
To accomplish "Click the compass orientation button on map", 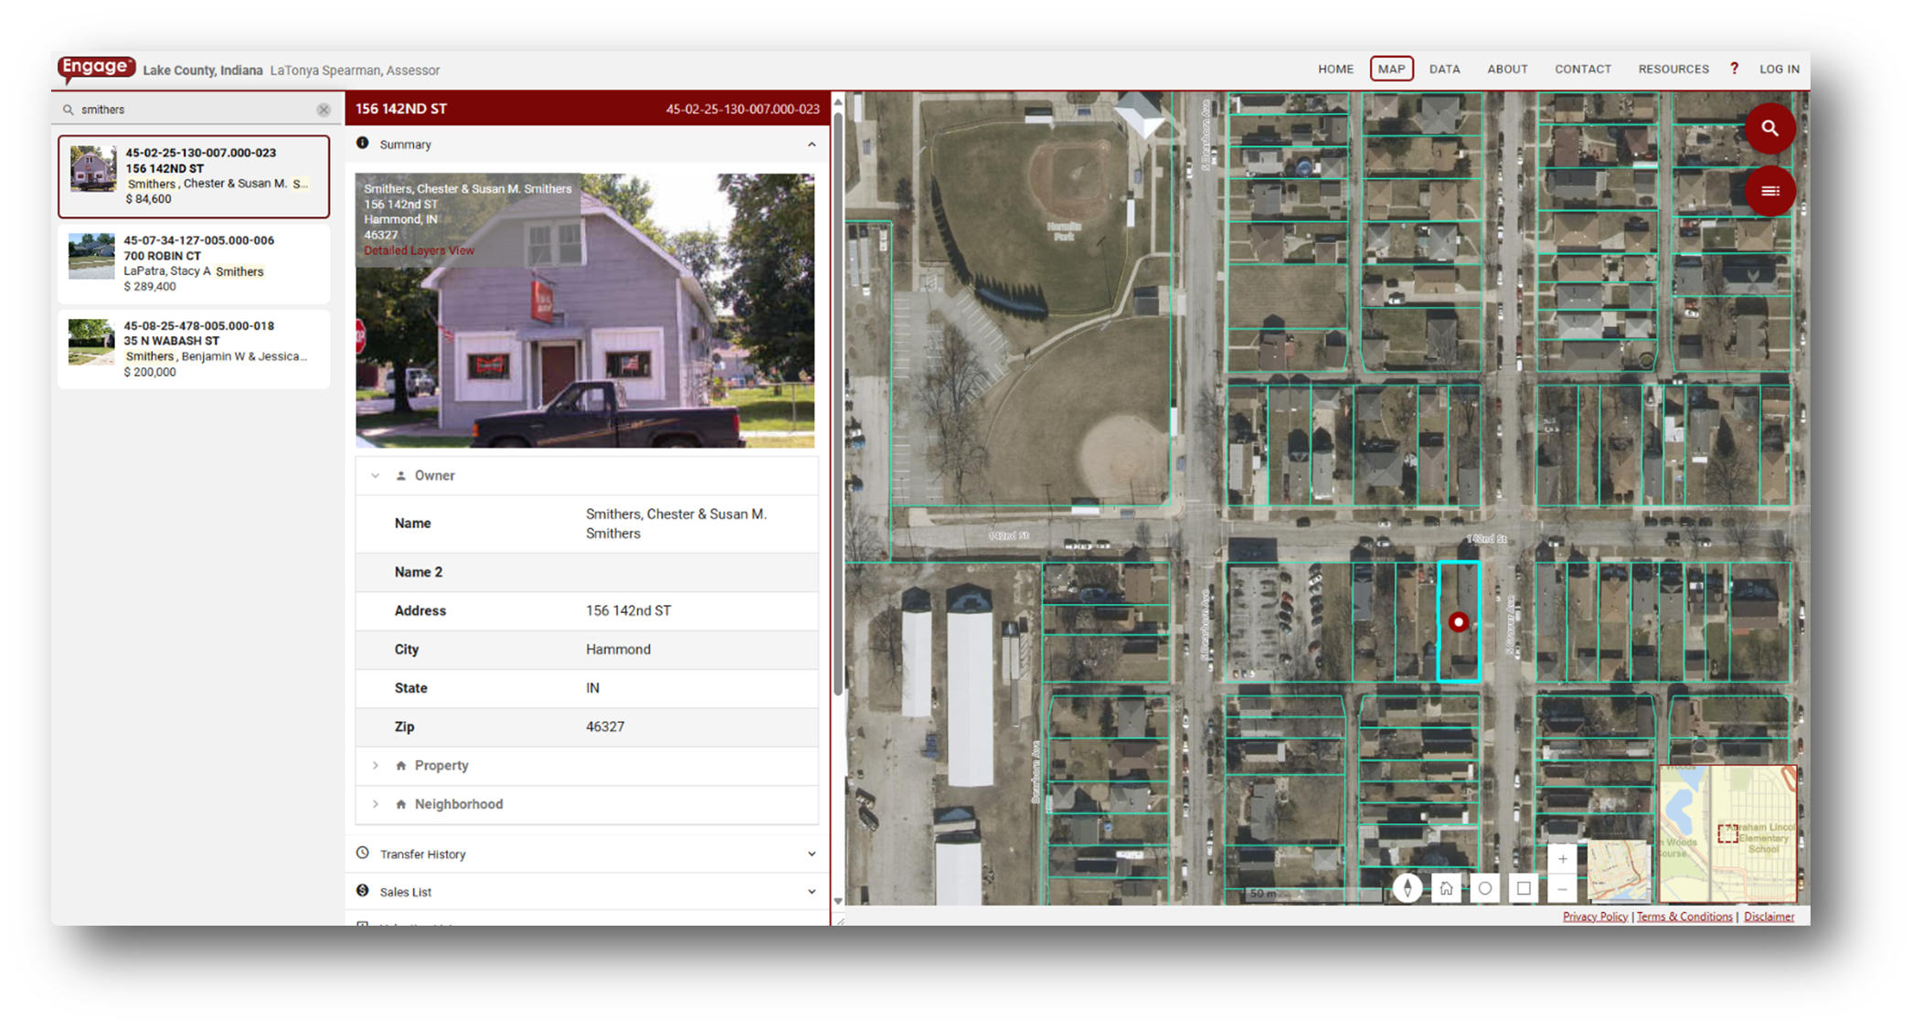I will coord(1407,888).
